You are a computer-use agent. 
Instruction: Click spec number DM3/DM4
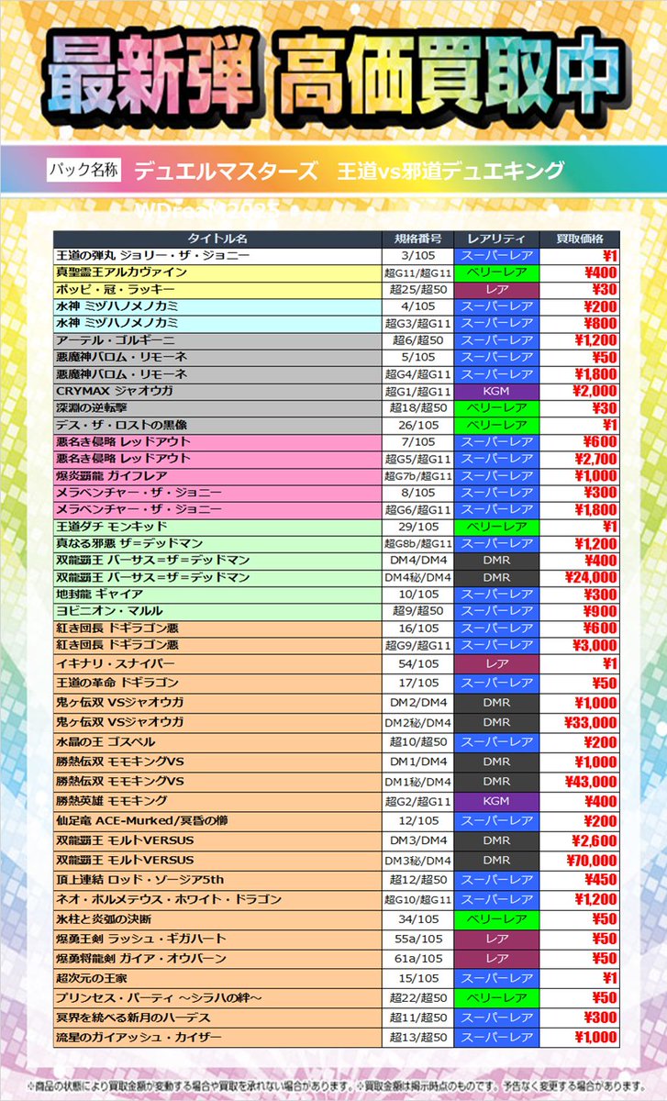[417, 840]
